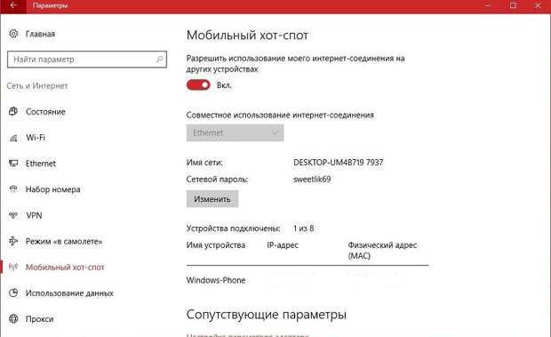The image size is (551, 337).
Task: Click the VPN icon in sidebar
Action: (13, 215)
